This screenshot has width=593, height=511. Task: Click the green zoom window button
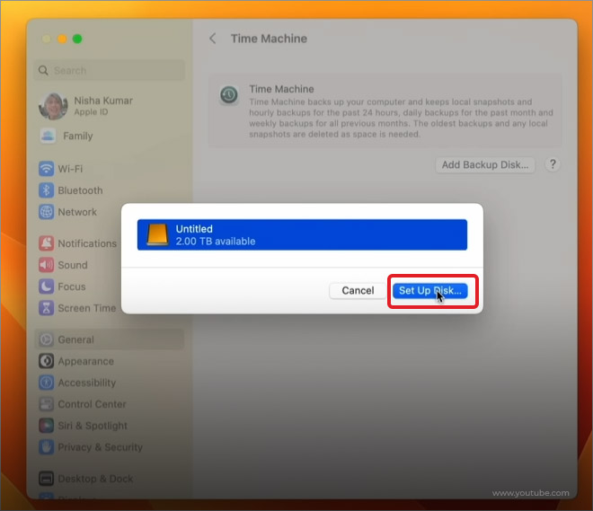pyautogui.click(x=77, y=39)
